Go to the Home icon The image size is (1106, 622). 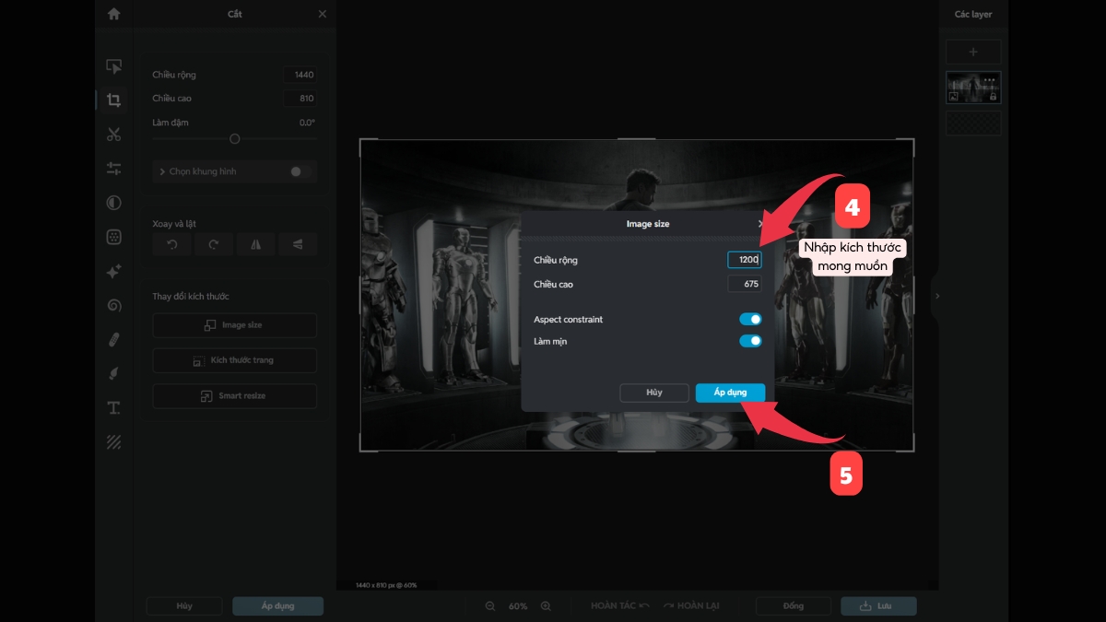[114, 14]
